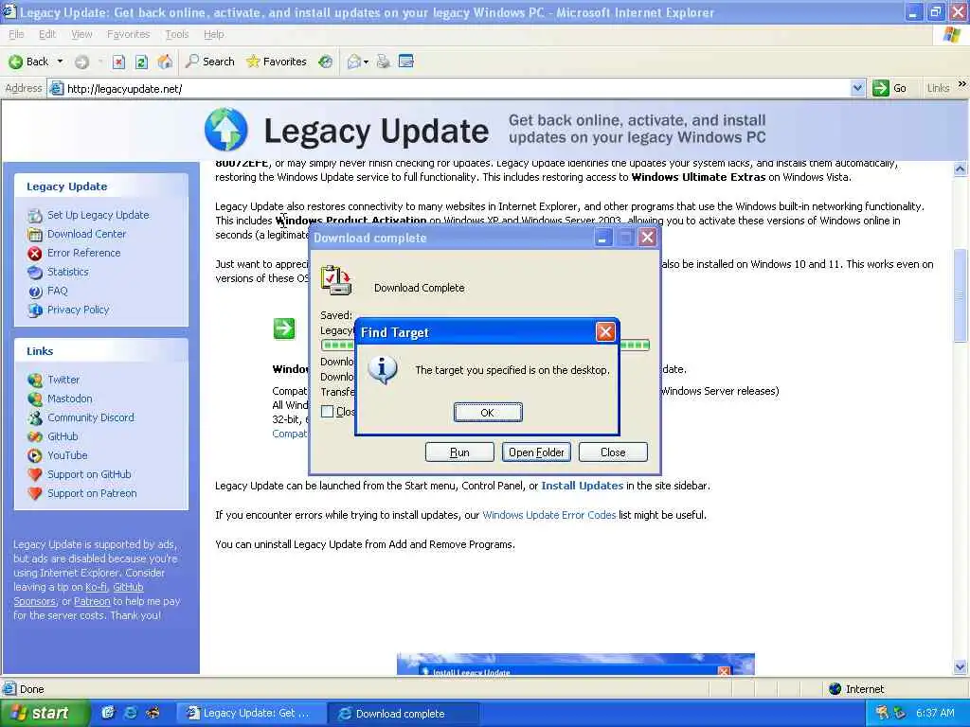Click Internet Explorer quick launch icon
970x727 pixels.
(x=131, y=713)
